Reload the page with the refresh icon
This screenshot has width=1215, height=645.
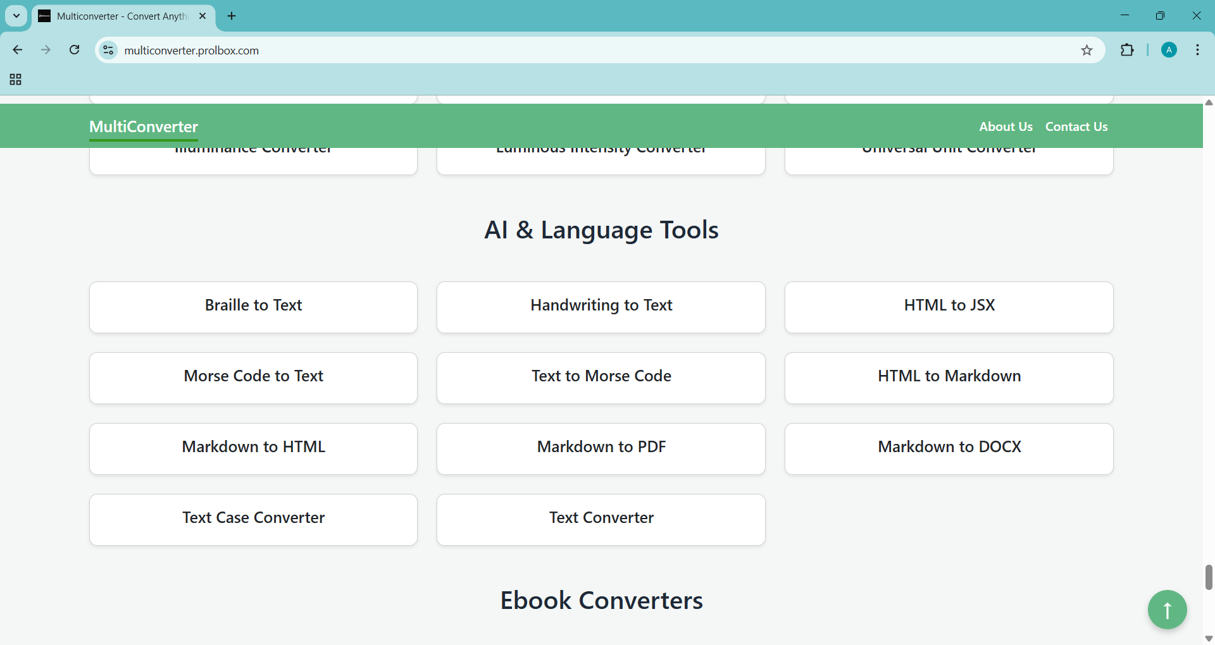pyautogui.click(x=75, y=50)
